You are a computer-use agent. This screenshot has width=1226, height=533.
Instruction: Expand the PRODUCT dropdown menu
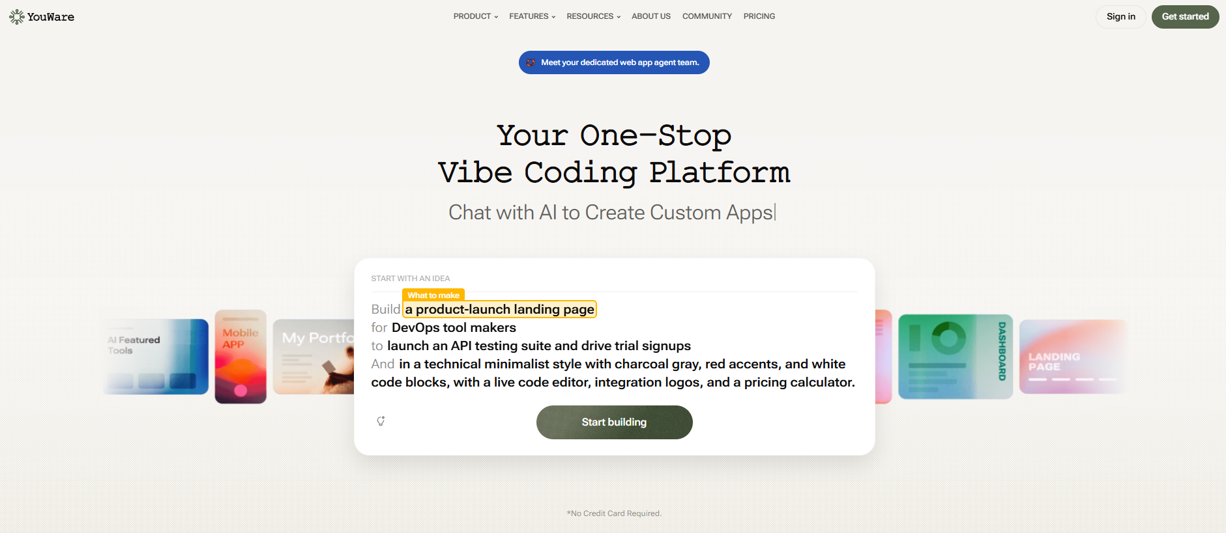[476, 16]
